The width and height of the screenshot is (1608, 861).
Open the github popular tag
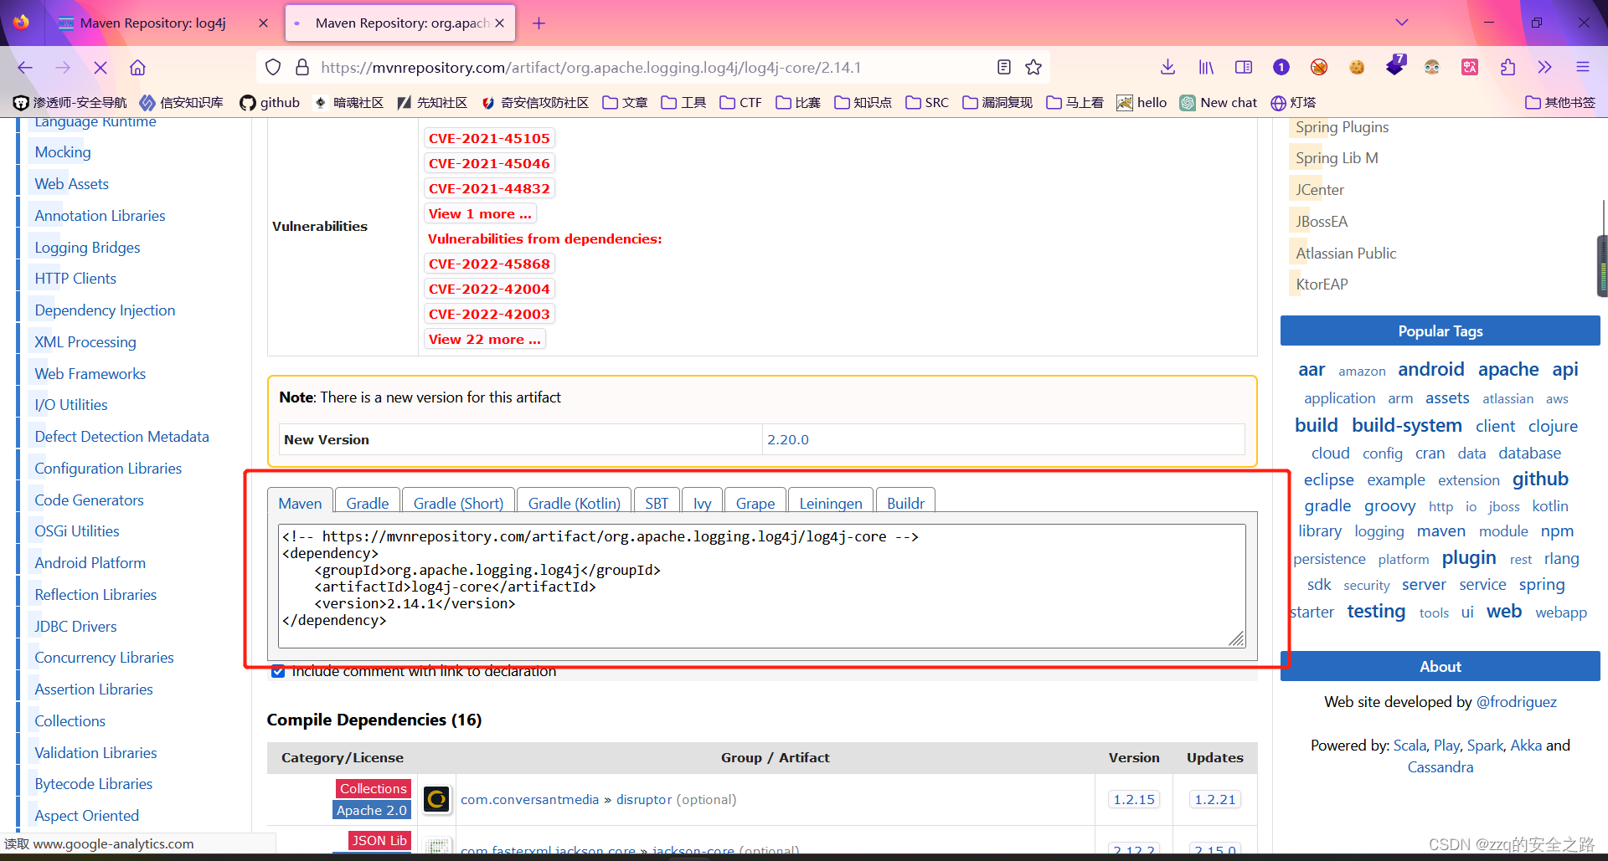pyautogui.click(x=1540, y=479)
